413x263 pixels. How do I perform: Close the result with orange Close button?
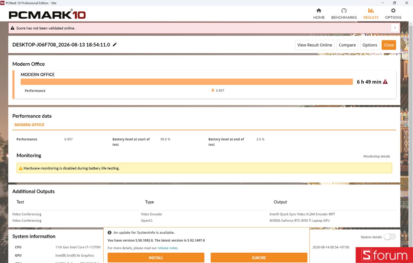(x=389, y=45)
